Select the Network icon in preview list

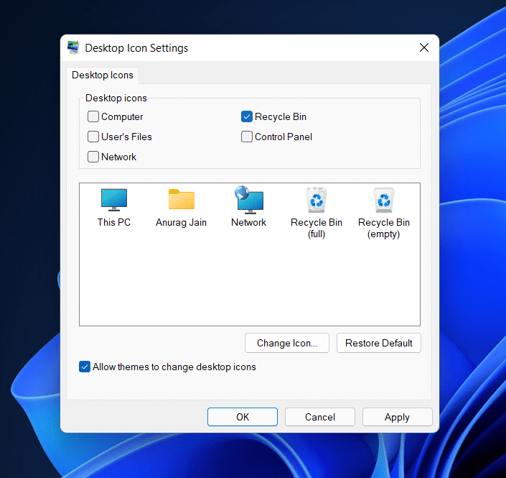coord(249,200)
